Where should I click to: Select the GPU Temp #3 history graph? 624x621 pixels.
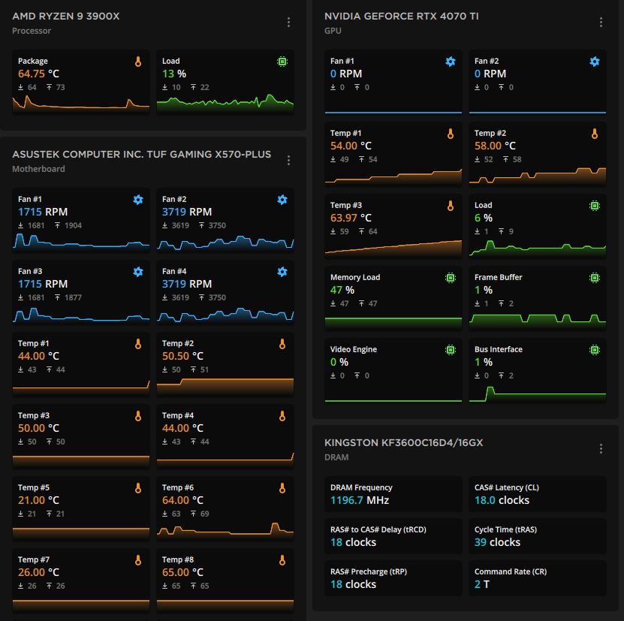(393, 249)
